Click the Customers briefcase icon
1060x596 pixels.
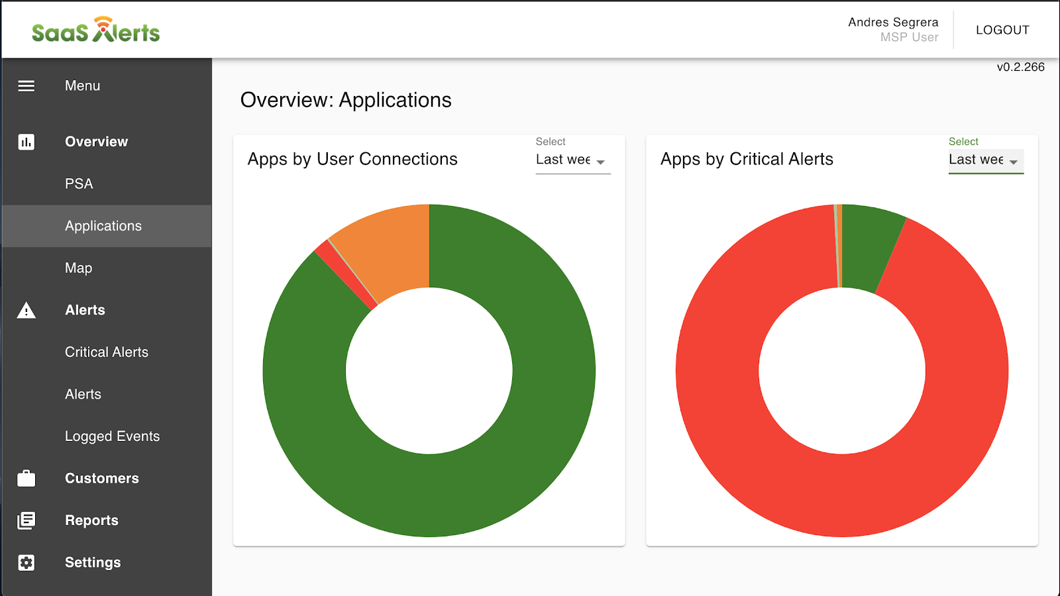click(x=26, y=477)
